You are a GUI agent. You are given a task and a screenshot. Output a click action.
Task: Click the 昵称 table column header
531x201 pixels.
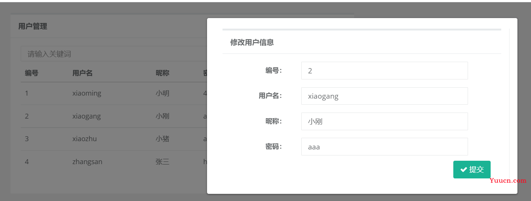pyautogui.click(x=163, y=73)
